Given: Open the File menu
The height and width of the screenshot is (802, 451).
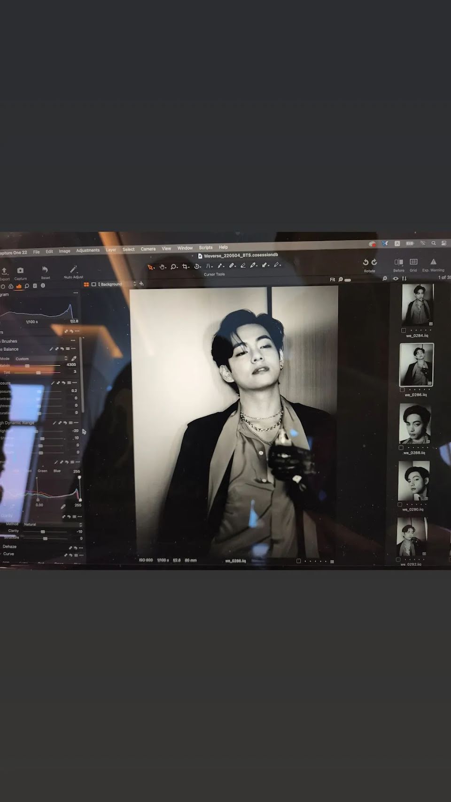Looking at the screenshot, I should 36,252.
